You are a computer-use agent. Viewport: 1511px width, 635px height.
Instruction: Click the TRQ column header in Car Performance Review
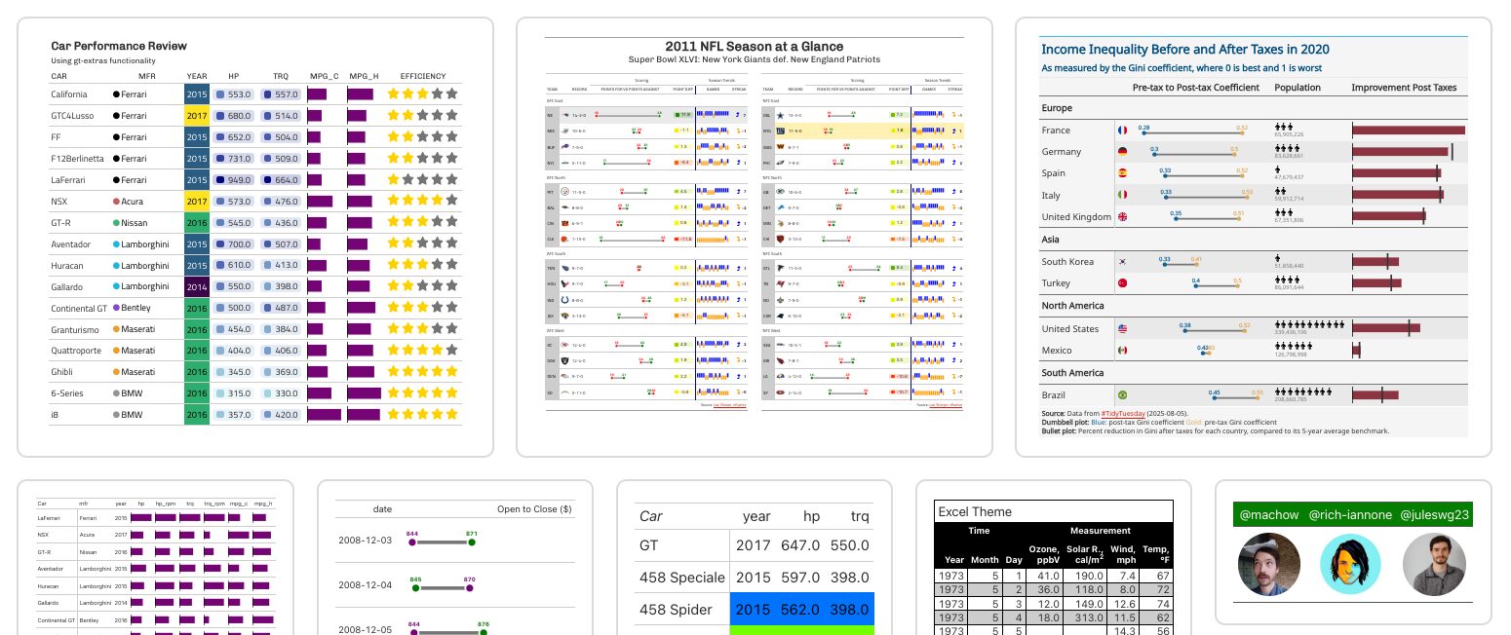coord(281,76)
